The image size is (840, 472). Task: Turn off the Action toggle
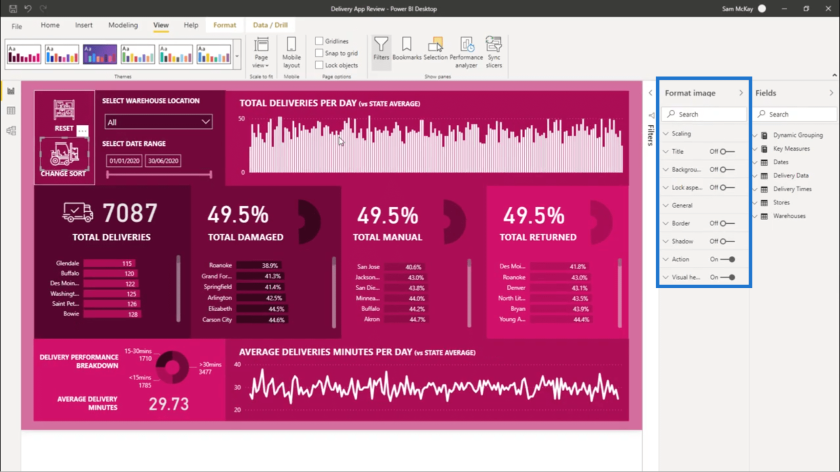point(728,259)
